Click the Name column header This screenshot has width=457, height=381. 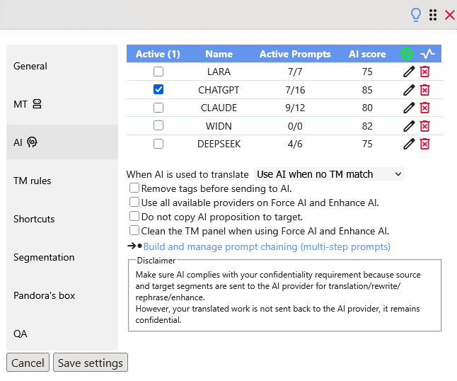coord(219,54)
